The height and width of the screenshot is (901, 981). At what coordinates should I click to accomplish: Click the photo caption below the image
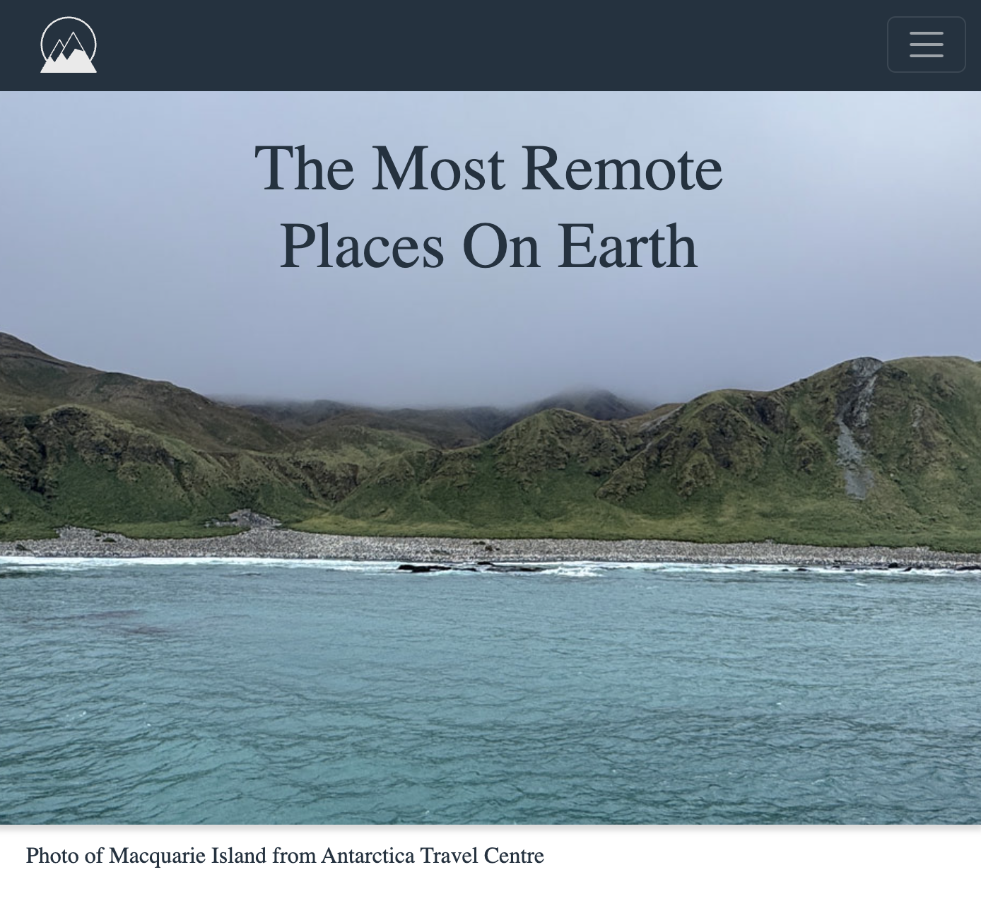[x=286, y=856]
